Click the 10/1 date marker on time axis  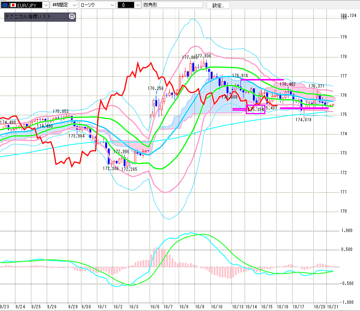(101, 307)
